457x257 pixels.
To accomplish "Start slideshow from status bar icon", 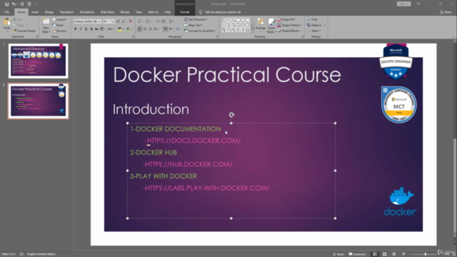I will click(x=403, y=254).
